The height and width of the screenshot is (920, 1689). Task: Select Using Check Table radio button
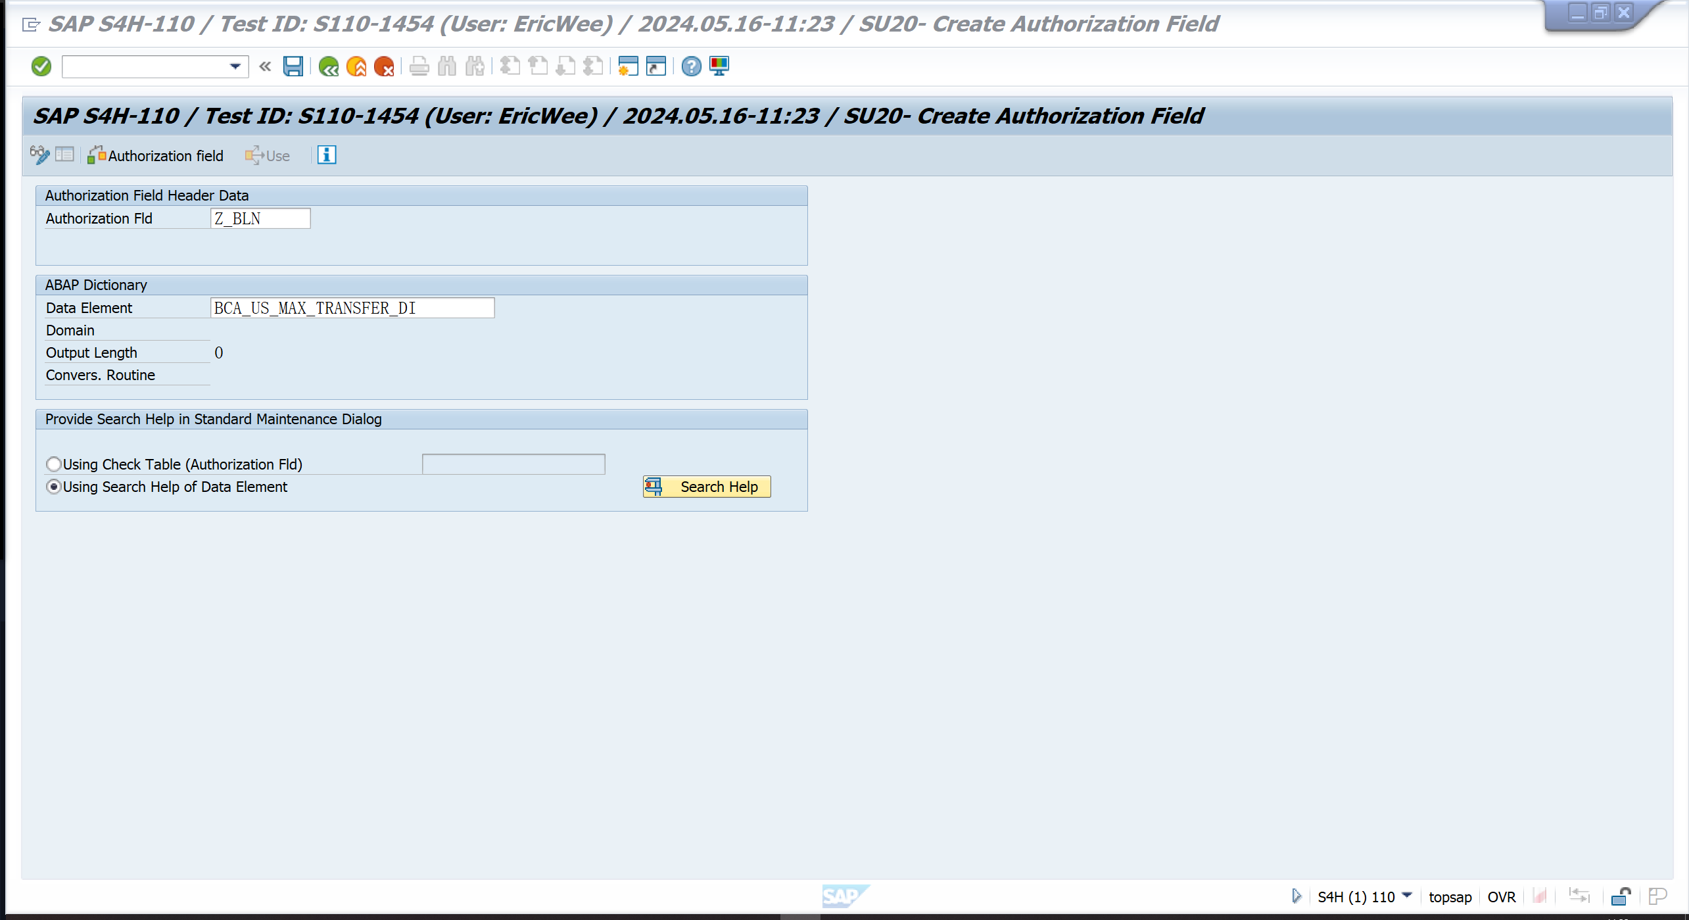[x=54, y=464]
